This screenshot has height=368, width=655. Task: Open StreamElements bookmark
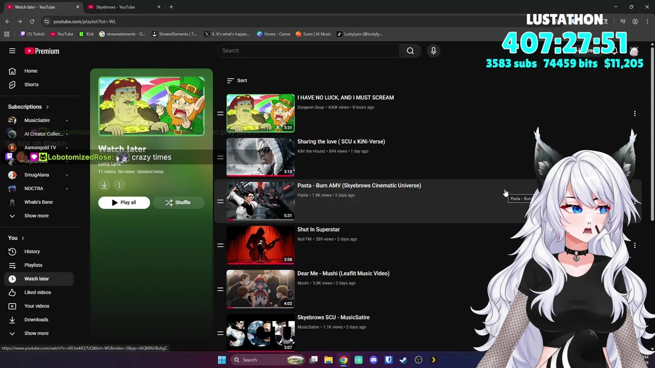[x=174, y=34]
